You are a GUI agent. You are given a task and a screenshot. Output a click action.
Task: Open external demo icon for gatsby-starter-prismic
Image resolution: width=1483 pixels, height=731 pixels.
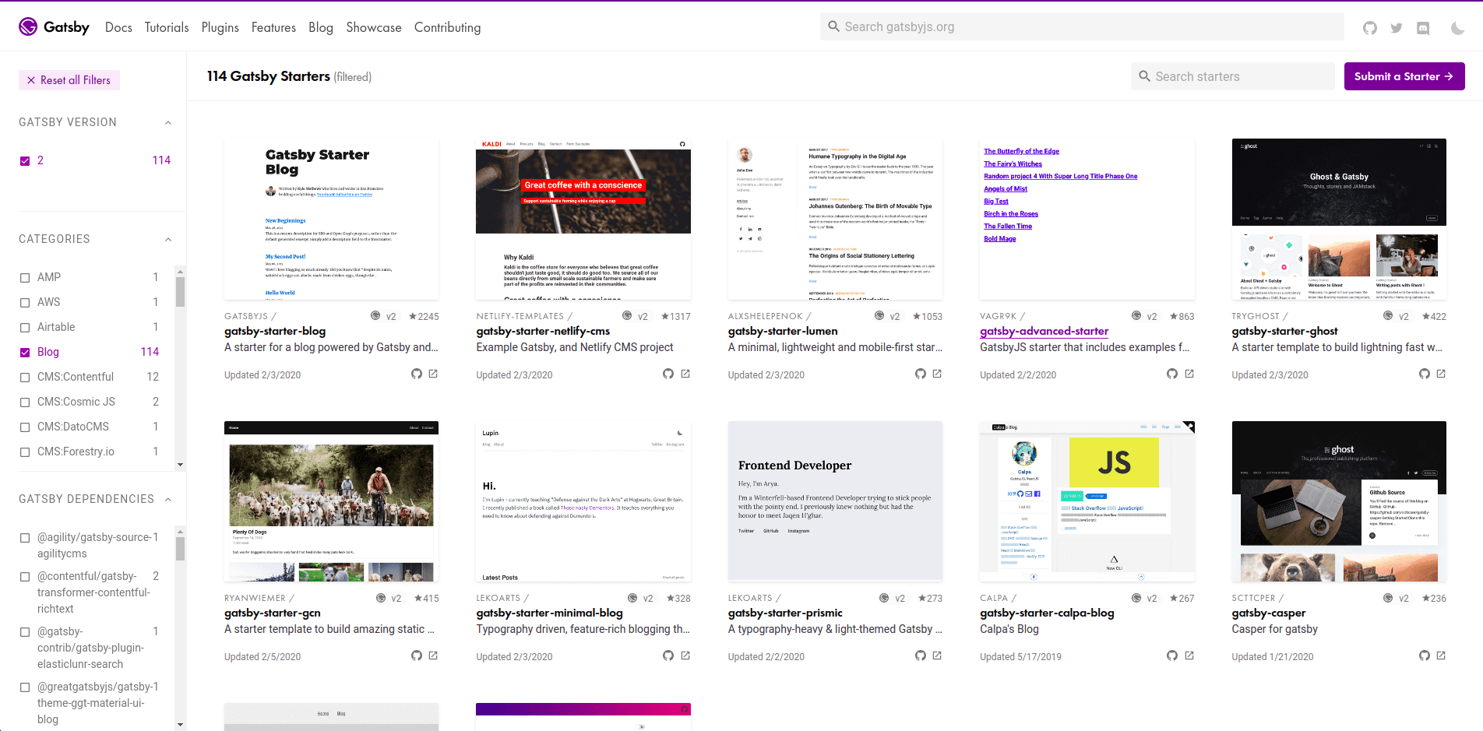tap(937, 655)
